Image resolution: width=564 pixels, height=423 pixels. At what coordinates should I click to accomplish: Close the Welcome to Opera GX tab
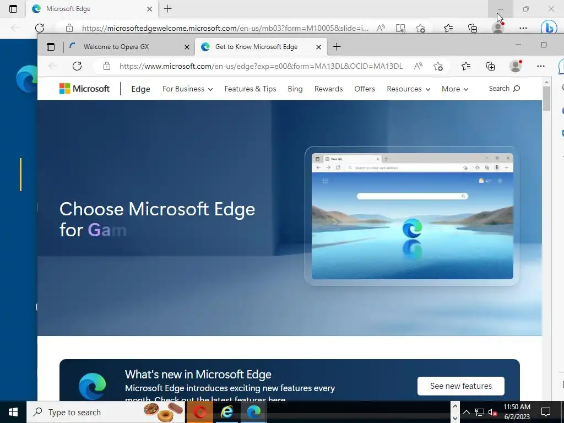(187, 47)
